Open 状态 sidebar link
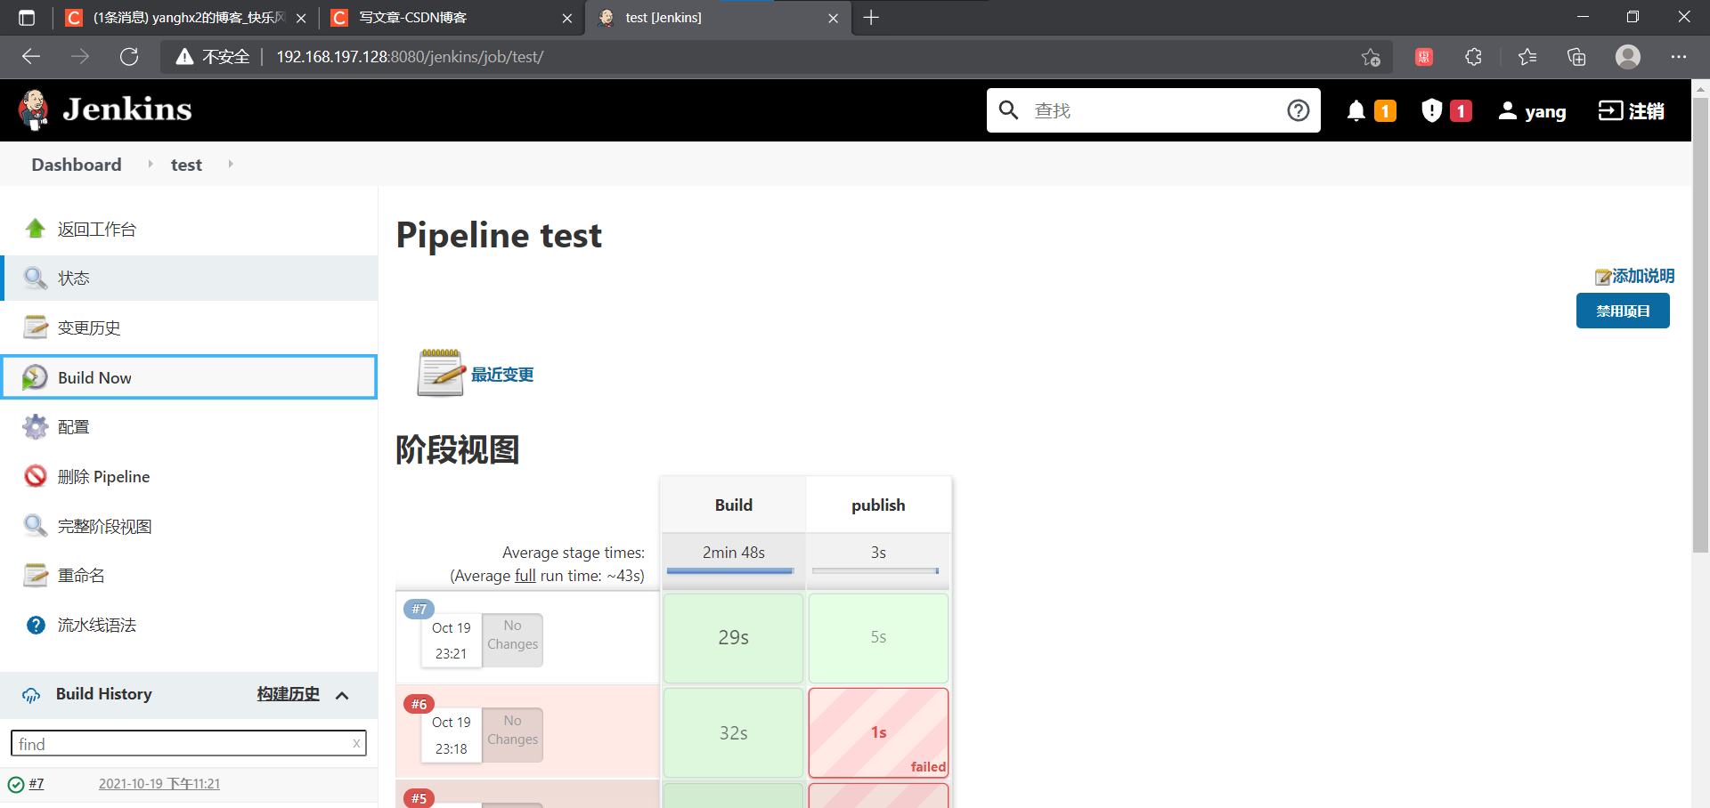The image size is (1710, 808). 74,278
